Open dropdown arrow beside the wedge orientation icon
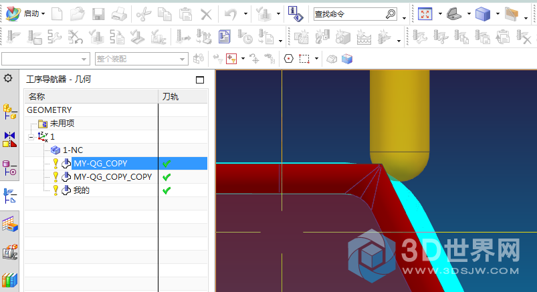This screenshot has width=537, height=292. (x=469, y=14)
